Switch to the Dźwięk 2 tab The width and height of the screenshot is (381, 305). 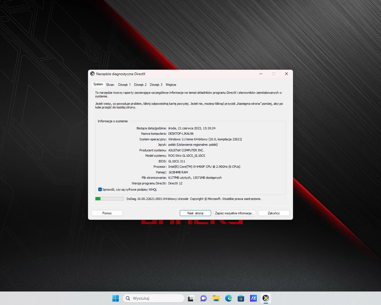coord(140,85)
